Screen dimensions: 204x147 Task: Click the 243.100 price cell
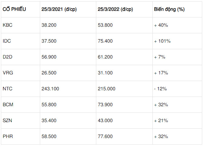coord(50,89)
